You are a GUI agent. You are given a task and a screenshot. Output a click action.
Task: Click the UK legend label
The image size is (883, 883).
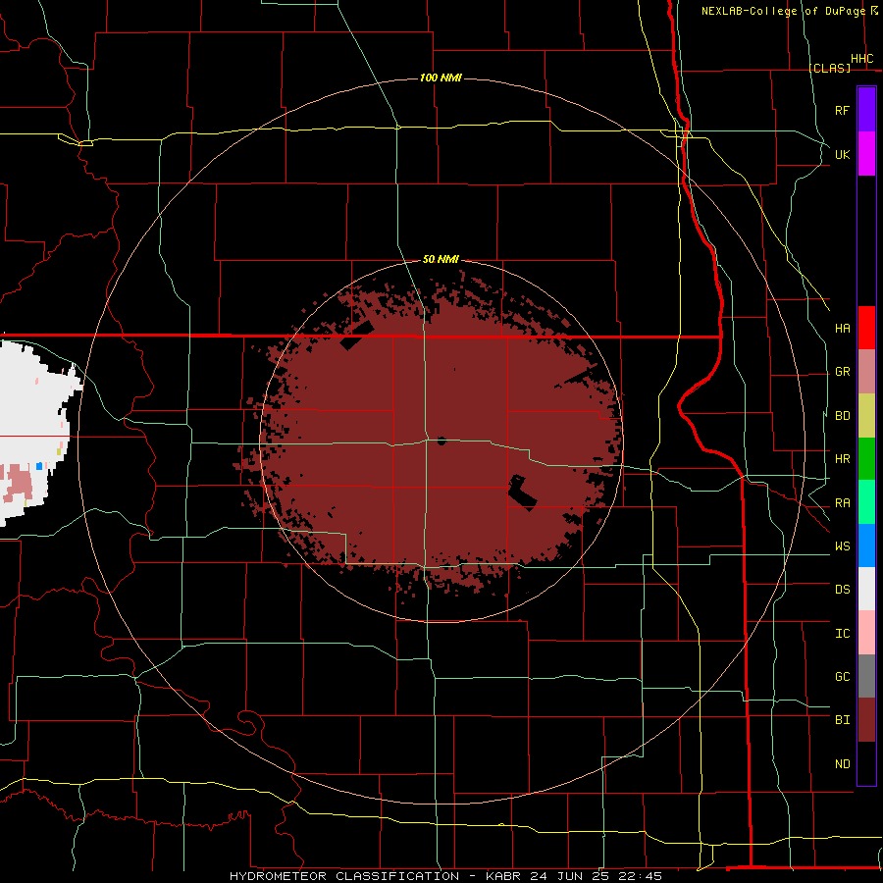842,155
